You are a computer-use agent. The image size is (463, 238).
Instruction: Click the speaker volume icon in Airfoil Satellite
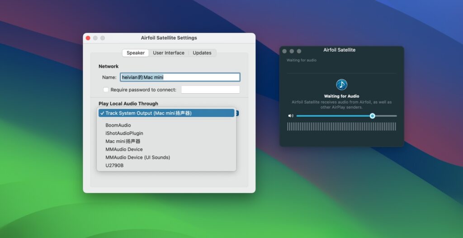[x=291, y=116]
